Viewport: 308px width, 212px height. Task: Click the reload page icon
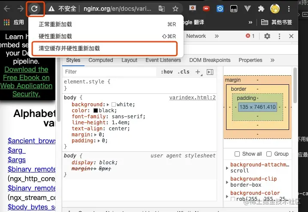pyautogui.click(x=34, y=9)
